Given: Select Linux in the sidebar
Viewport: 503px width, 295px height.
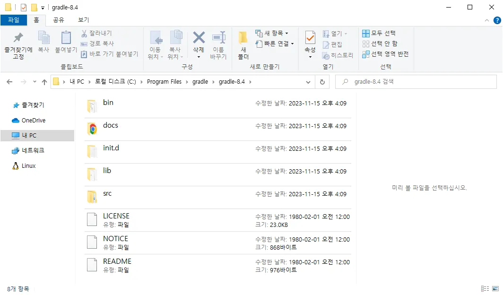Looking at the screenshot, I should pyautogui.click(x=24, y=166).
